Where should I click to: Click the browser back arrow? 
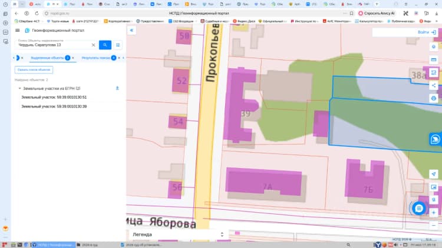click(17, 13)
